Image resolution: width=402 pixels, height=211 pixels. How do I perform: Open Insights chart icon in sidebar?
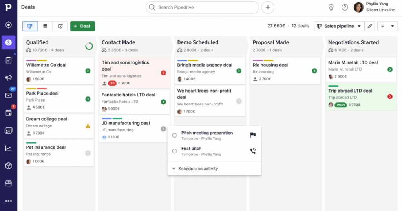point(8,148)
